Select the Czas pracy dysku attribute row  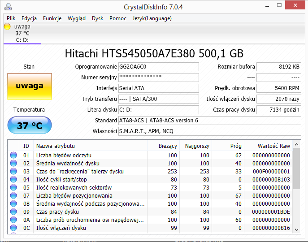point(150,212)
